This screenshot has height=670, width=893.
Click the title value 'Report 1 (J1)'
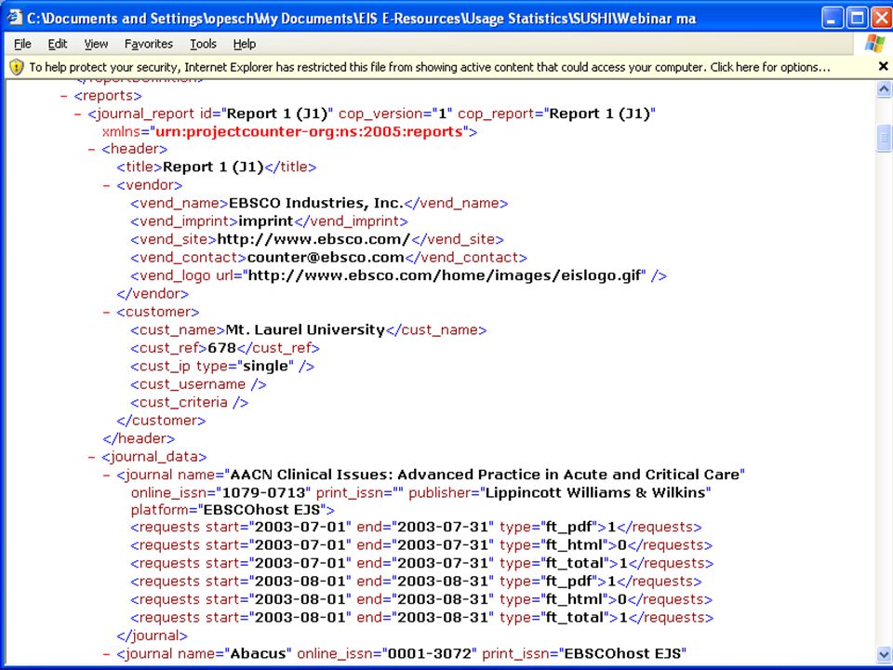(x=214, y=167)
